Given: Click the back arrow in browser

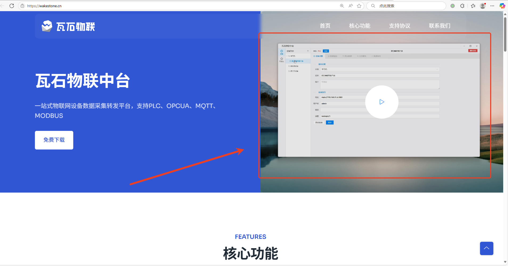Looking at the screenshot, I should click(x=2, y=6).
